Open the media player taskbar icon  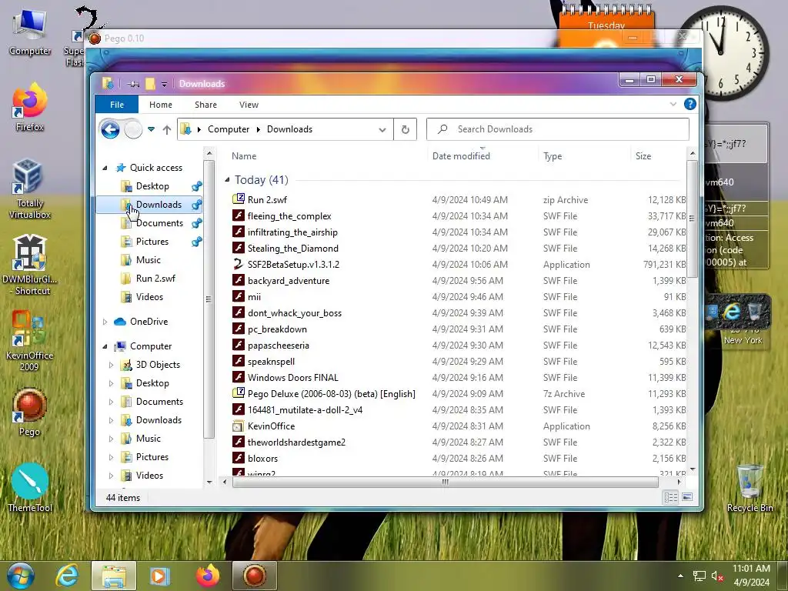coord(160,576)
